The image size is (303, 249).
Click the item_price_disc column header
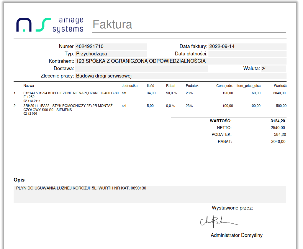pos(248,86)
